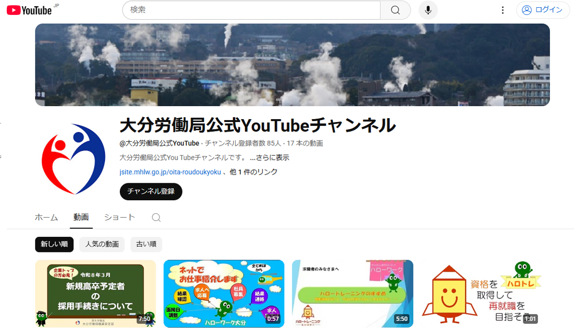Open the jsite.mhlw.go.jp channel link
This screenshot has height=330, width=574.
pos(170,172)
